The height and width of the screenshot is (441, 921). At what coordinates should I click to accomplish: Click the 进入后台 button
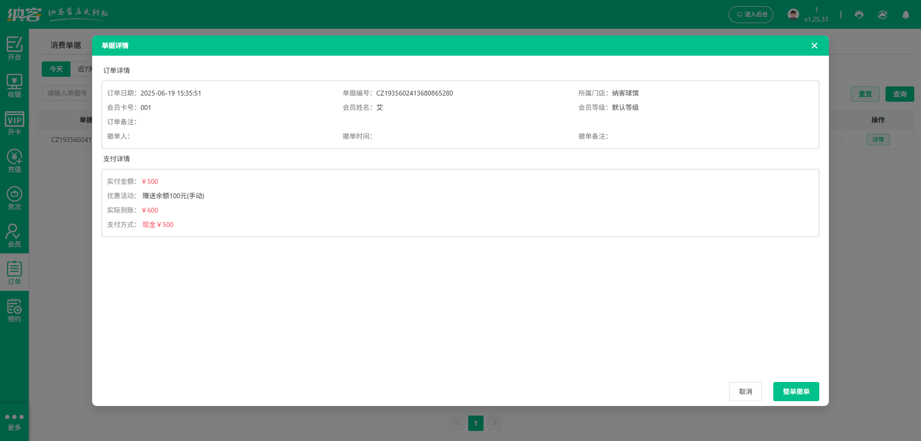click(x=751, y=14)
